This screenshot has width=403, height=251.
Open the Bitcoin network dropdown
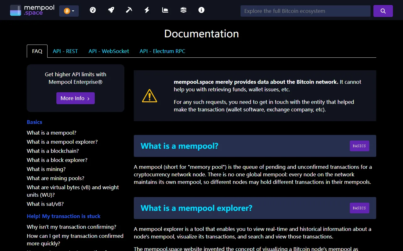(69, 11)
